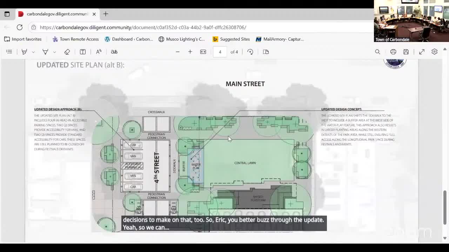
Task: Open MailArmory- Captur... bookmark
Action: (x=280, y=39)
